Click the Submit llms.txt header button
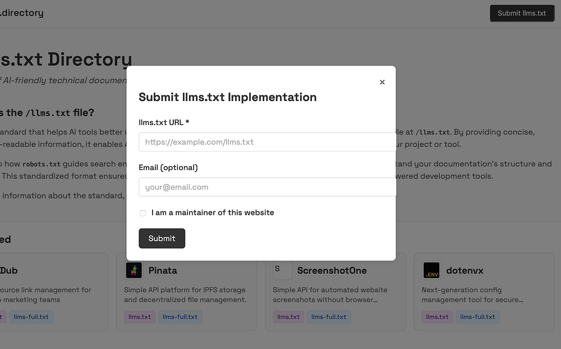Viewport: 561px width, 349px height. tap(522, 13)
